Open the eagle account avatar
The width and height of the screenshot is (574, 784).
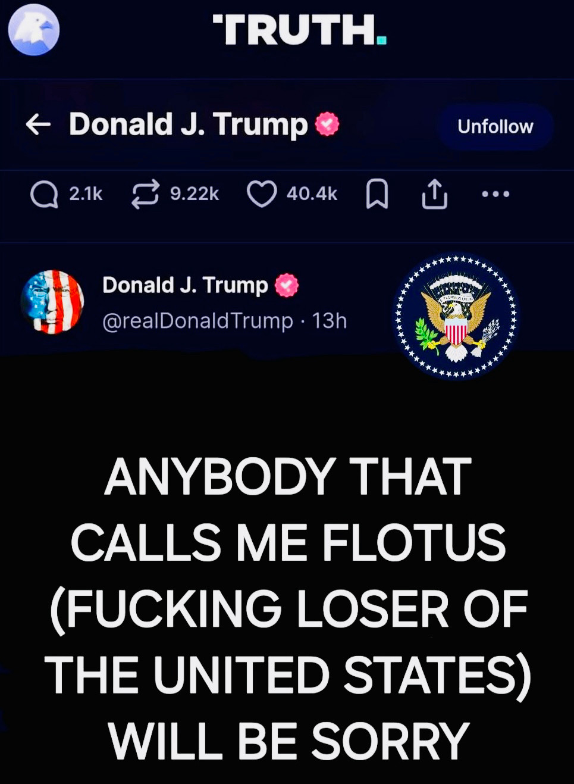coord(34,29)
